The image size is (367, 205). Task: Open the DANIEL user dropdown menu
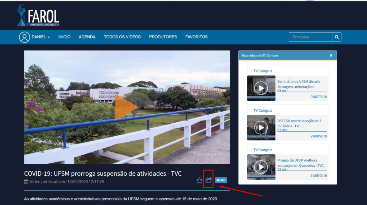pyautogui.click(x=40, y=37)
